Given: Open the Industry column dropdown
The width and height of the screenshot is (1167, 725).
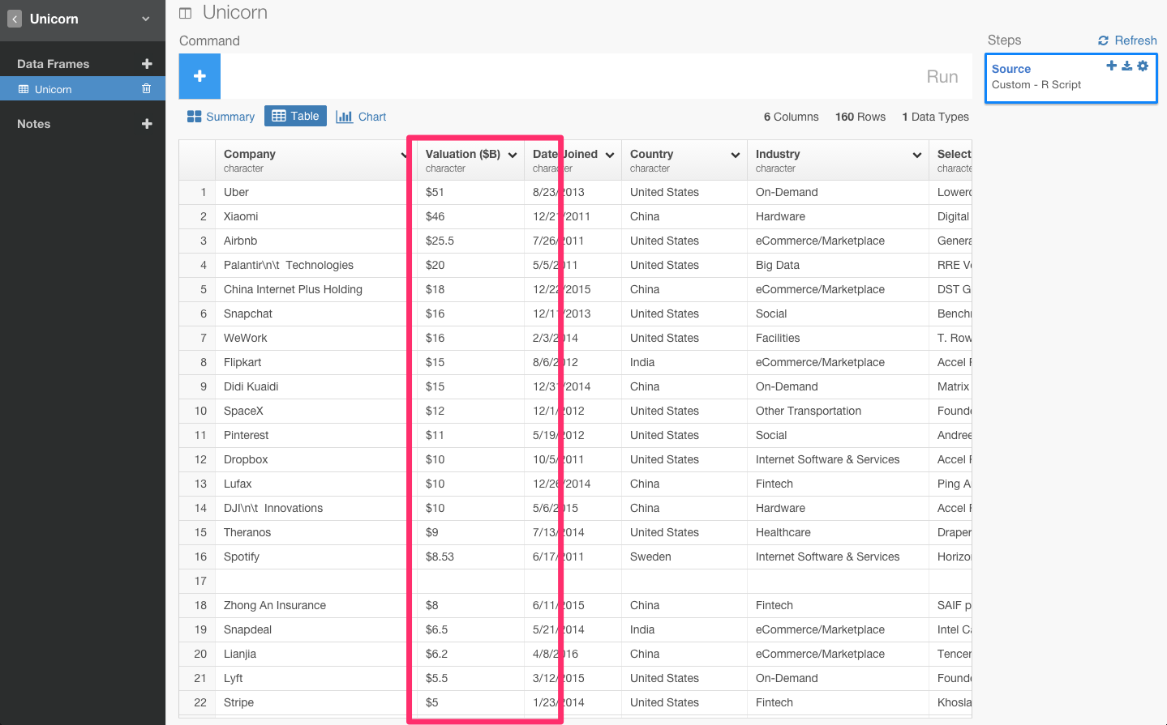Looking at the screenshot, I should tap(917, 155).
